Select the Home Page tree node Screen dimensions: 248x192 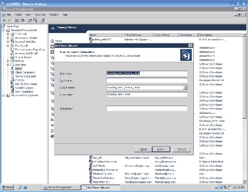(13, 26)
